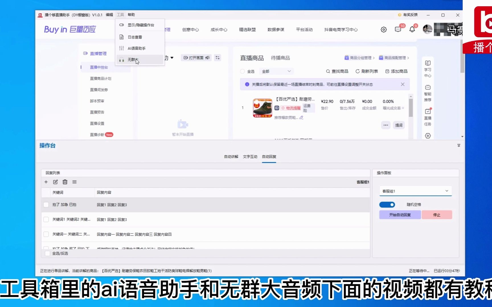This screenshot has width=492, height=307.
Task: Expand the 曝光成交率 column chevron
Action: pyautogui.click(x=403, y=108)
